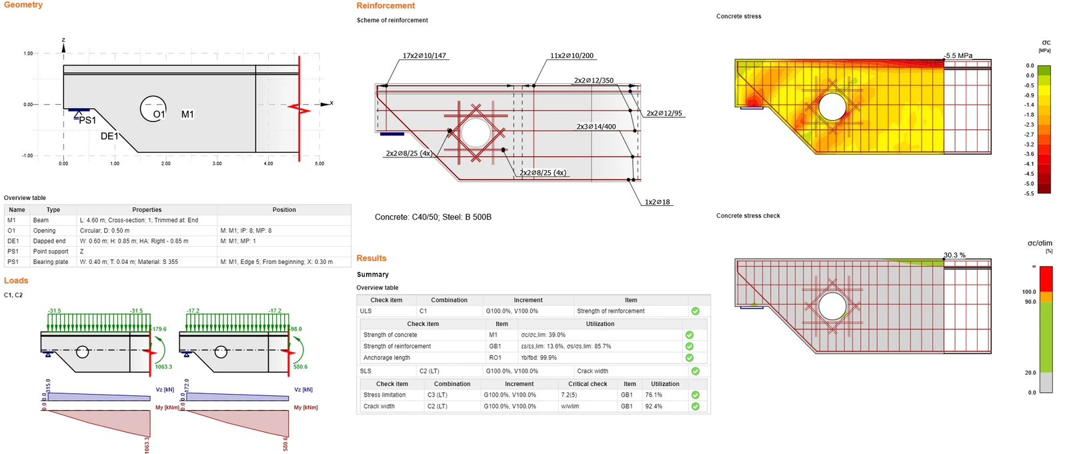
Task: Open the Reinforcement section heading
Action: pyautogui.click(x=385, y=5)
